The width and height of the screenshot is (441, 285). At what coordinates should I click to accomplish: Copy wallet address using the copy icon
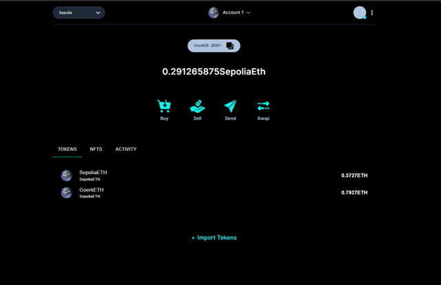pyautogui.click(x=230, y=45)
